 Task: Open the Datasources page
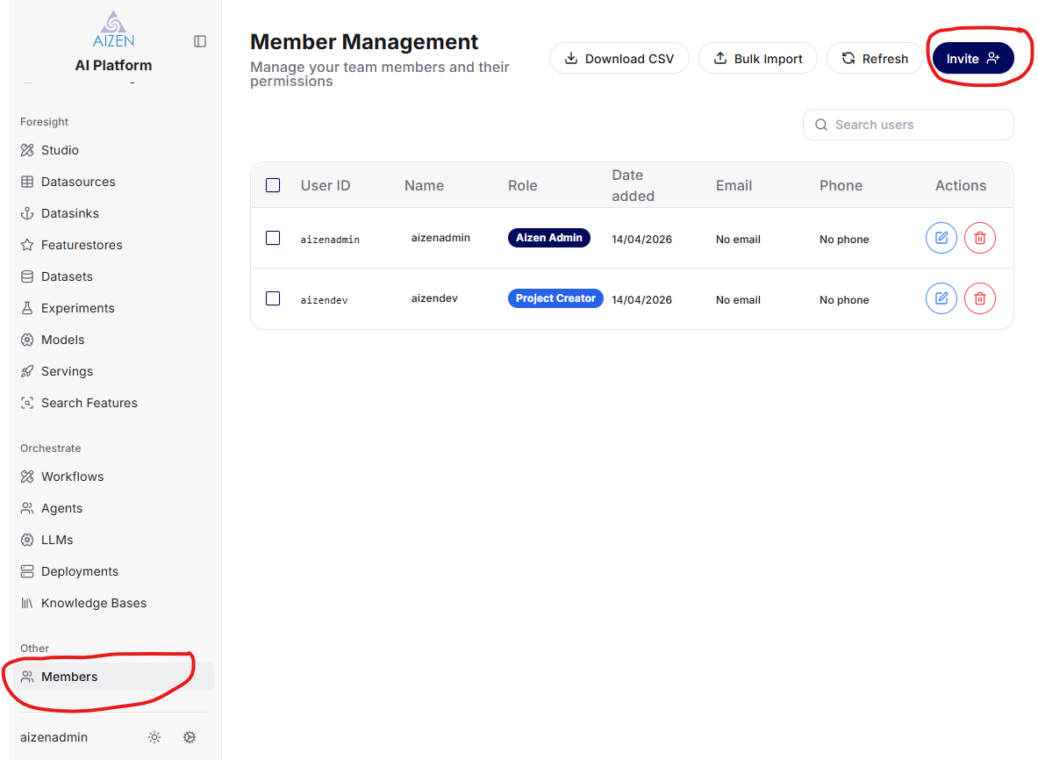[78, 182]
